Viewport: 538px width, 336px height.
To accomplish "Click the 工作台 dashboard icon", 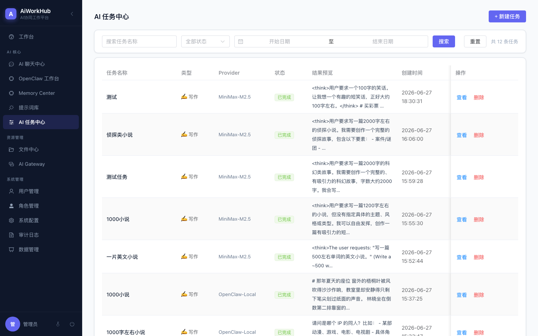I will [11, 37].
